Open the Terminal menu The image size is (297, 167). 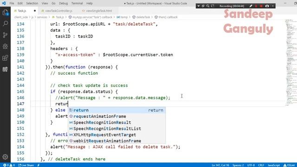coord(77,3)
